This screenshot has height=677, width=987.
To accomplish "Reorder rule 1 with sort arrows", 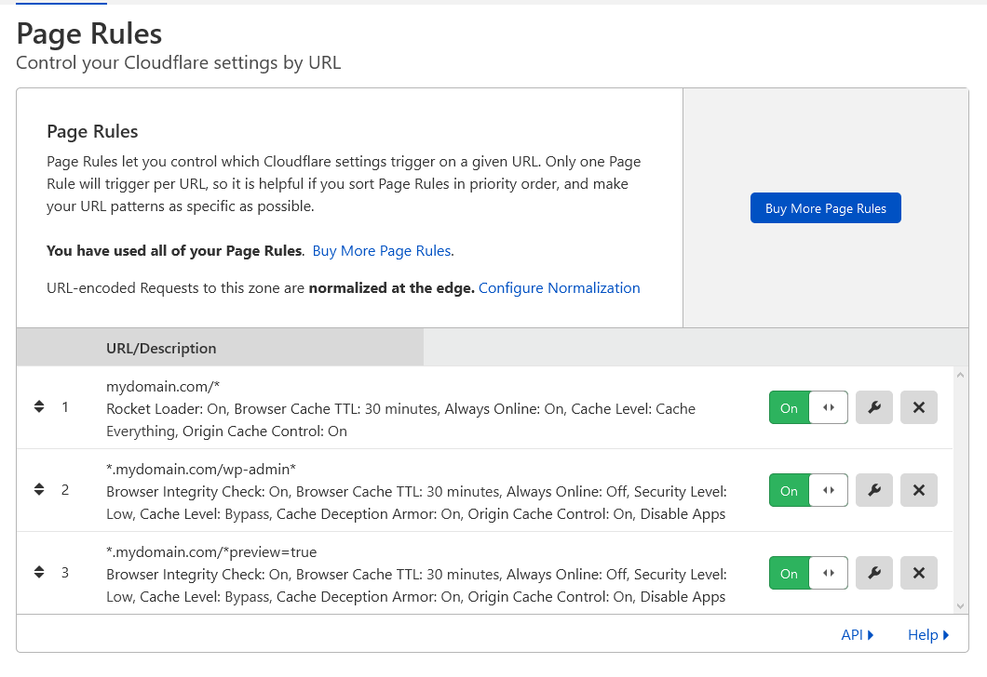I will pyautogui.click(x=39, y=407).
